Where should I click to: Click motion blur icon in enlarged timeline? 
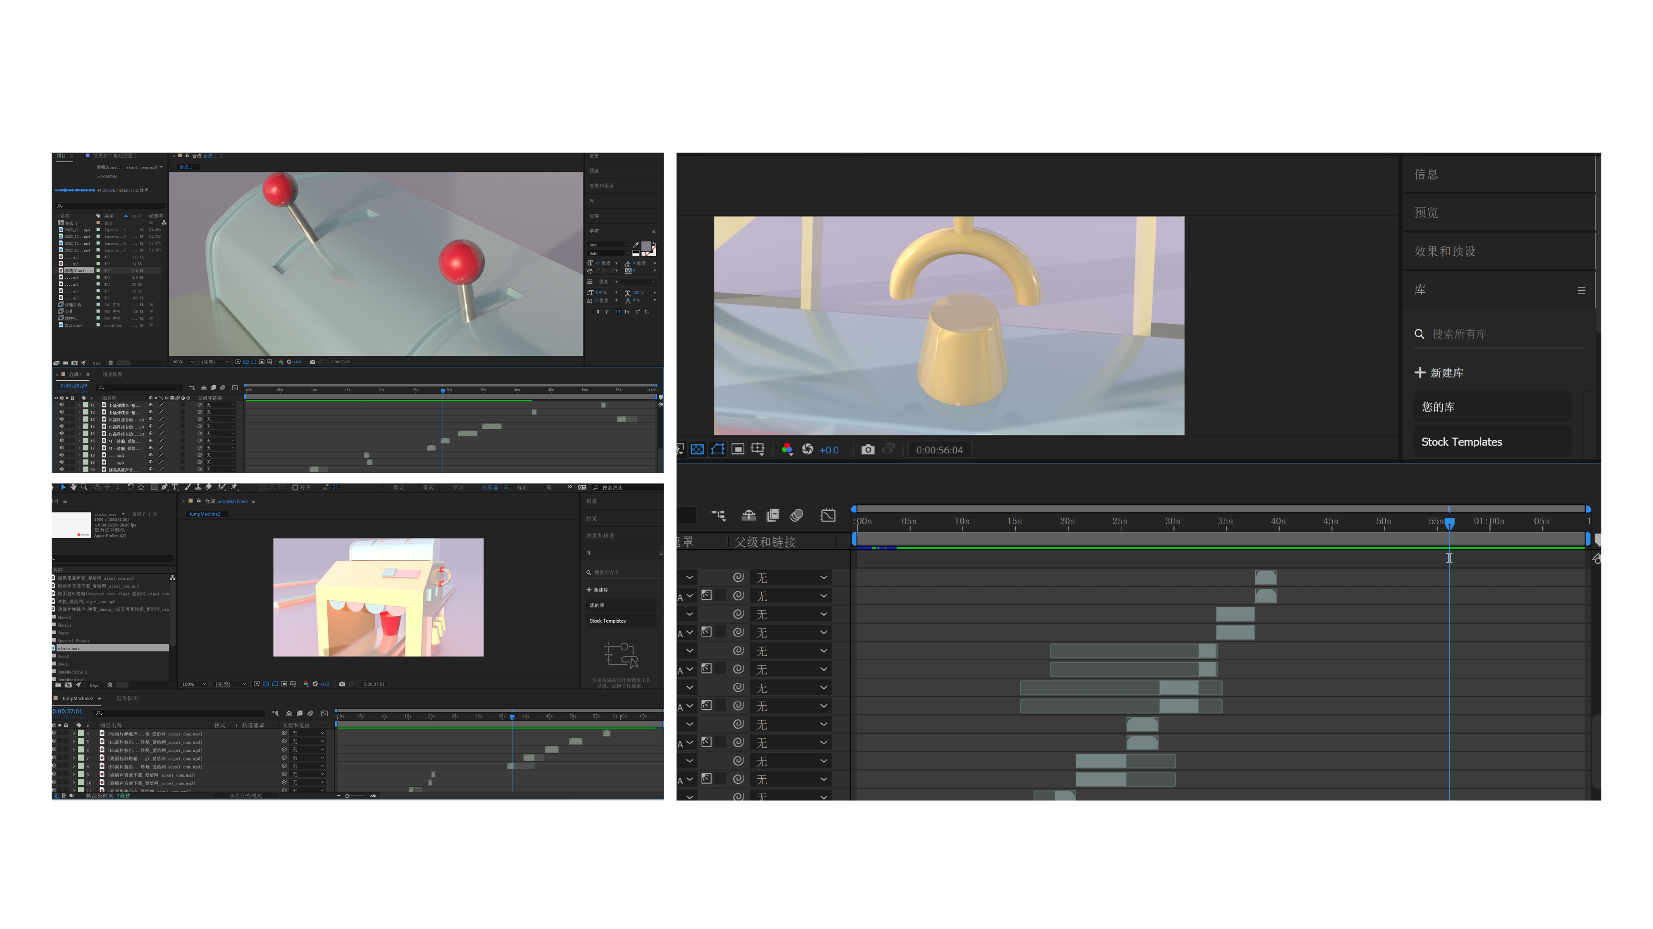tap(797, 515)
